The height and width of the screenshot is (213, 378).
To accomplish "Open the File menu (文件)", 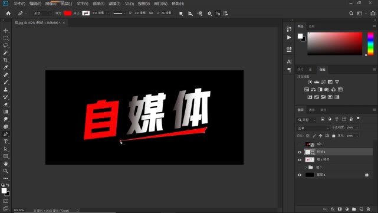I will tap(19, 4).
